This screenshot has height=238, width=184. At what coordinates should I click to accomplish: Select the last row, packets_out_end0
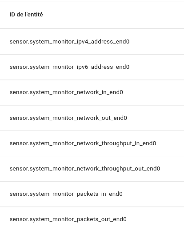click(x=92, y=219)
